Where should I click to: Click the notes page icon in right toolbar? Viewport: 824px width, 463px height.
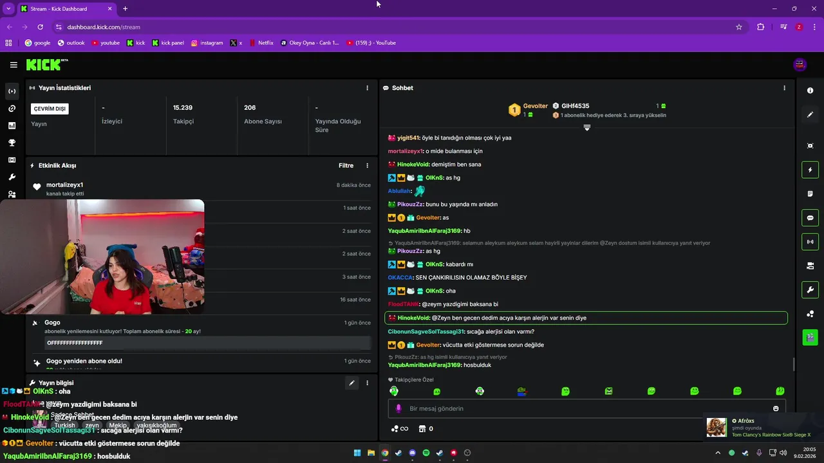coord(810,194)
